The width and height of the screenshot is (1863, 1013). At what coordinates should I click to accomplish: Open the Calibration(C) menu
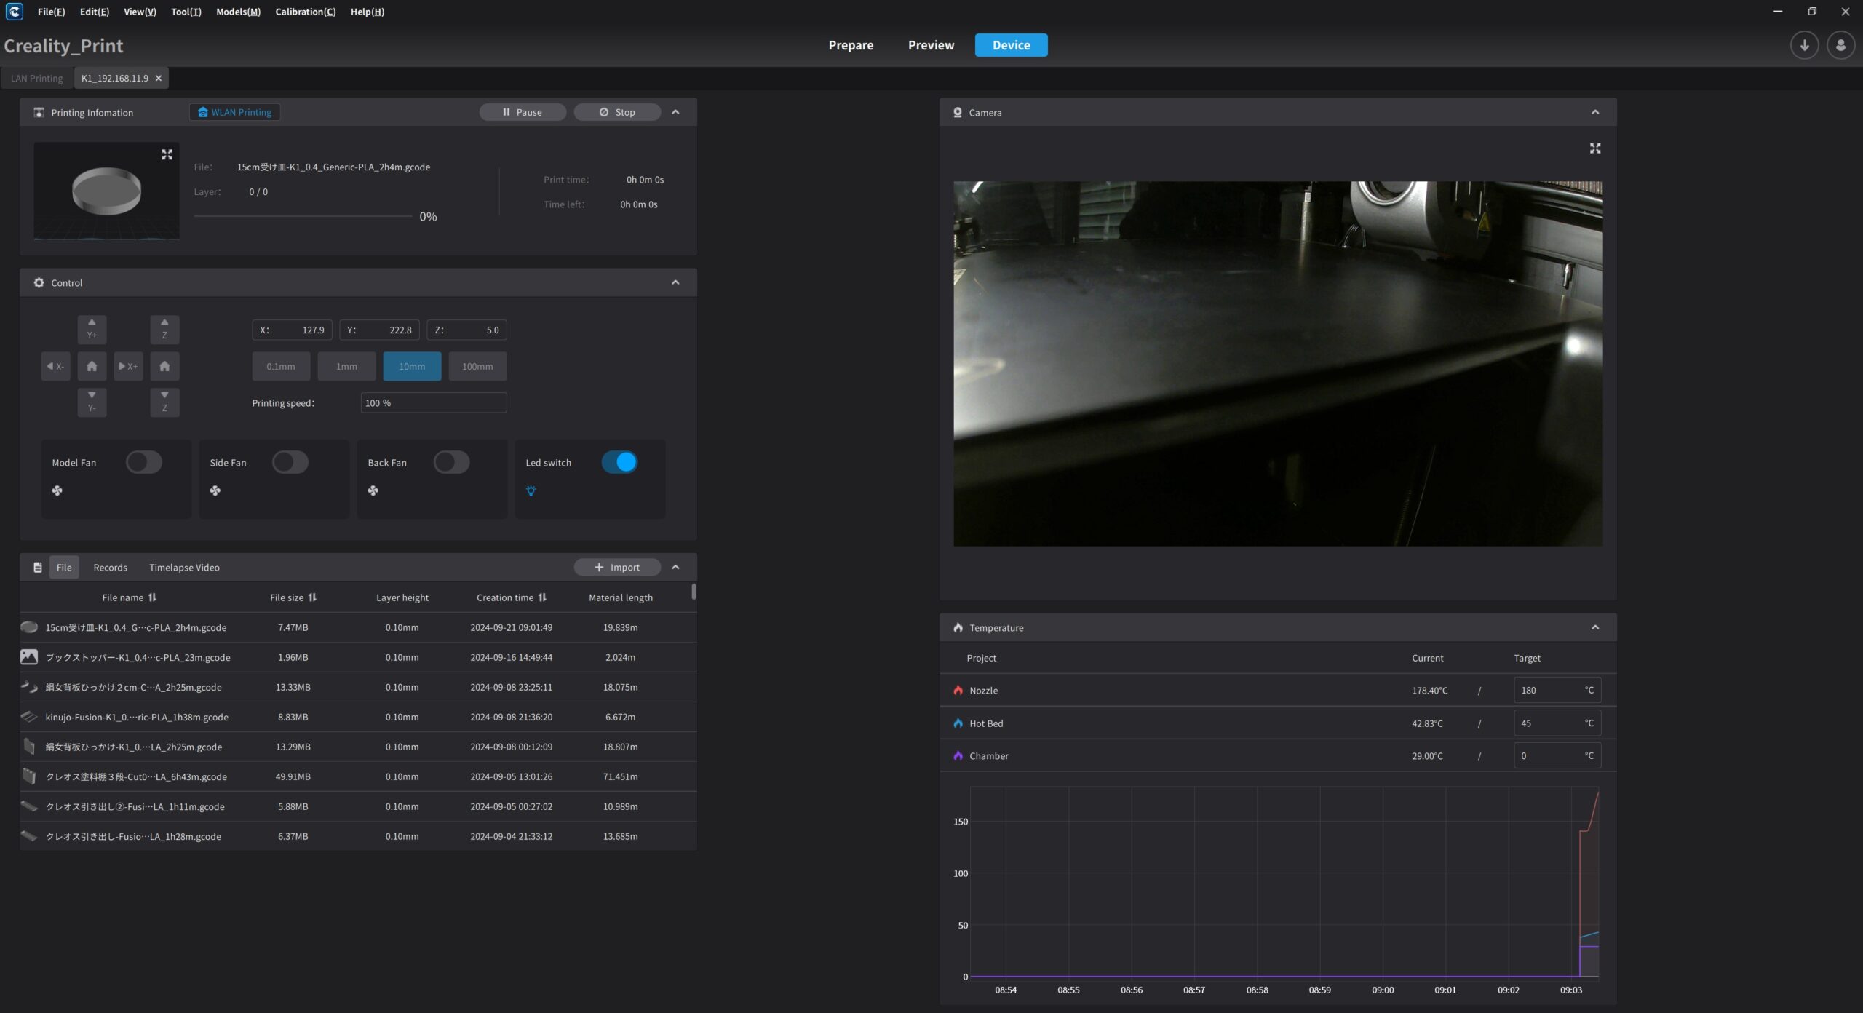306,12
